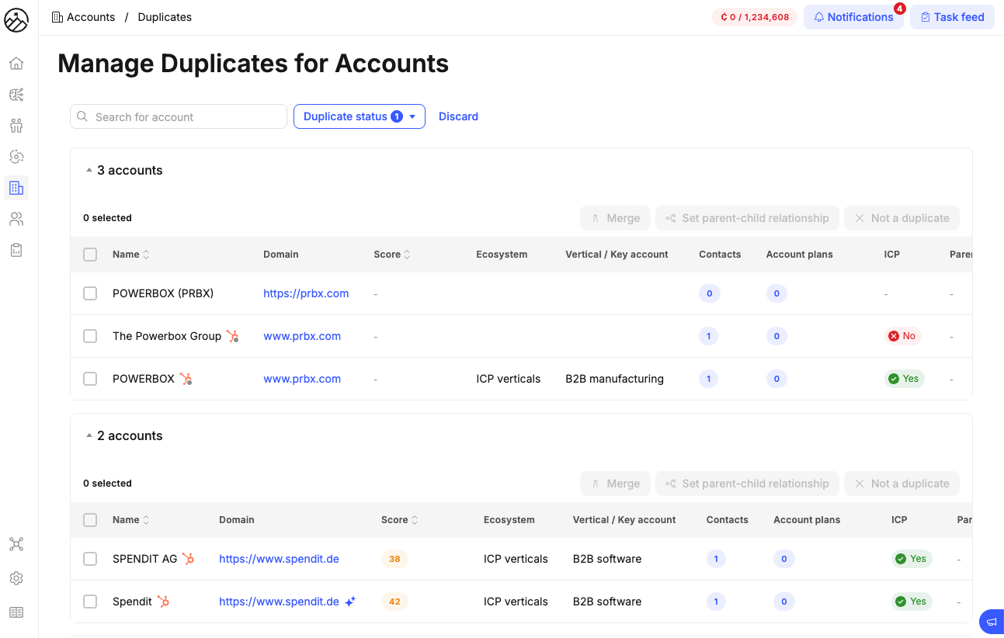Open the www.prbx.com domain link
1004x638 pixels.
pyautogui.click(x=302, y=336)
